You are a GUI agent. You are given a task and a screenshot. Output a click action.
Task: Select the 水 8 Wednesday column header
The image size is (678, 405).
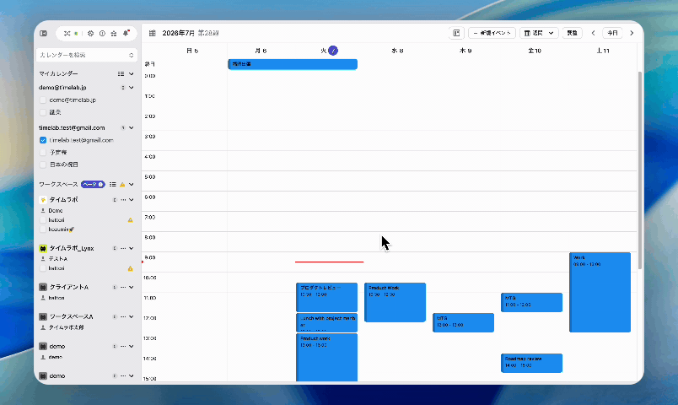[397, 51]
